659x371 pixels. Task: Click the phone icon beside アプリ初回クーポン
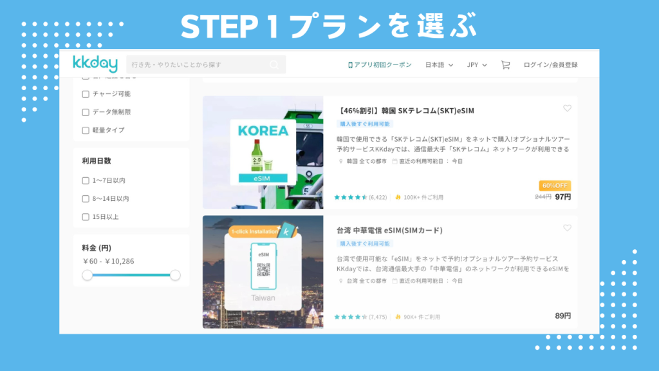pos(350,65)
